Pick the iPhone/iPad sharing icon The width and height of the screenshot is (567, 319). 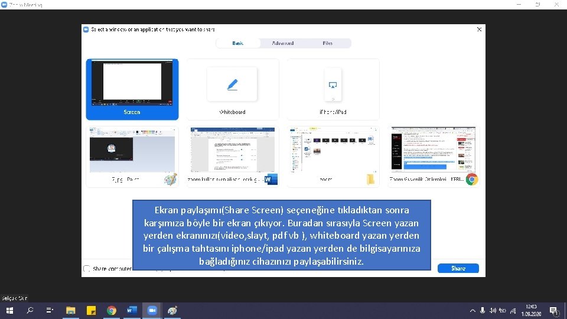click(333, 85)
